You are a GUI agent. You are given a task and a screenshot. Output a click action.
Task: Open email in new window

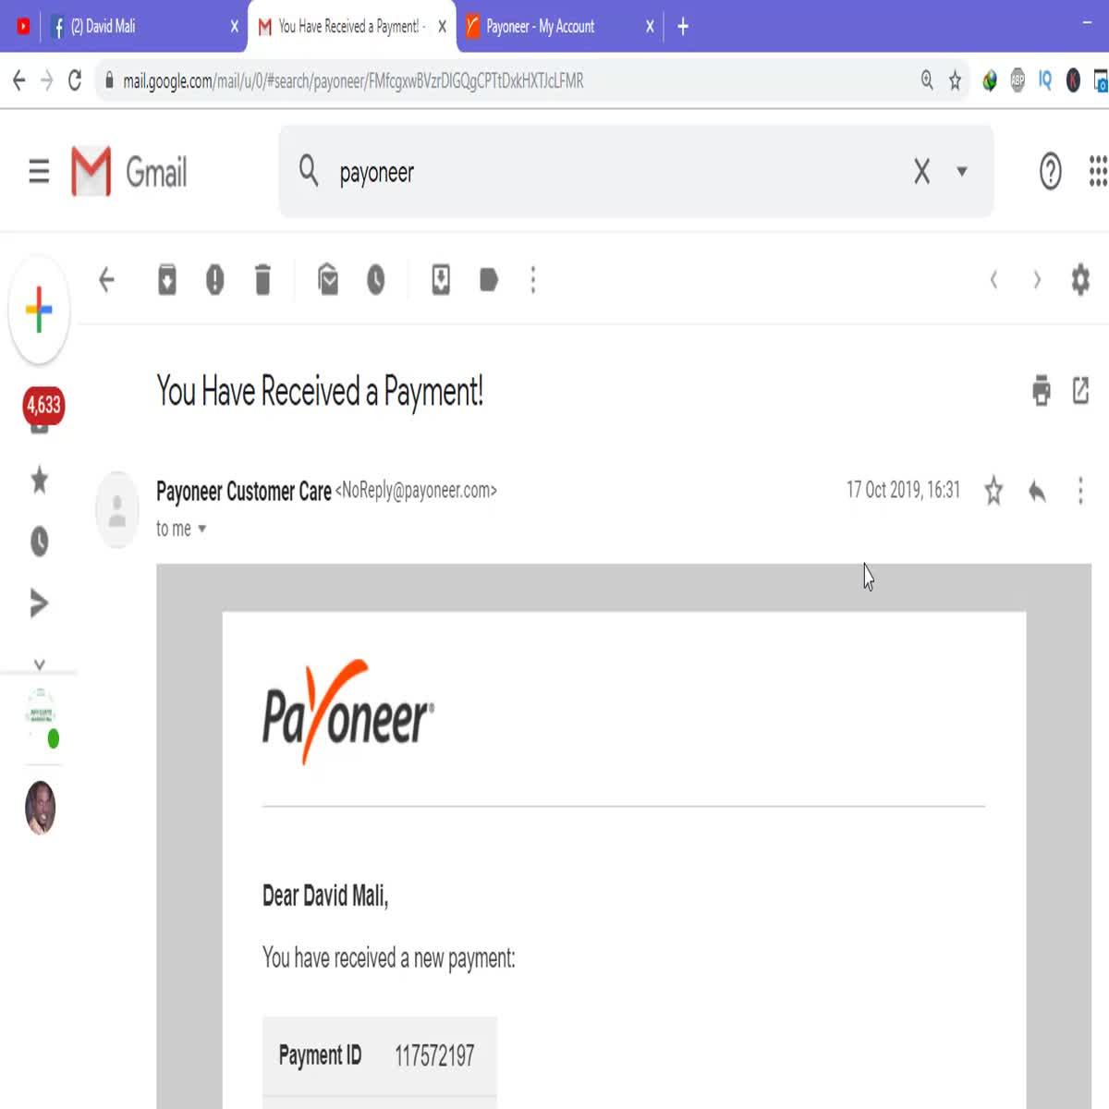click(x=1080, y=391)
